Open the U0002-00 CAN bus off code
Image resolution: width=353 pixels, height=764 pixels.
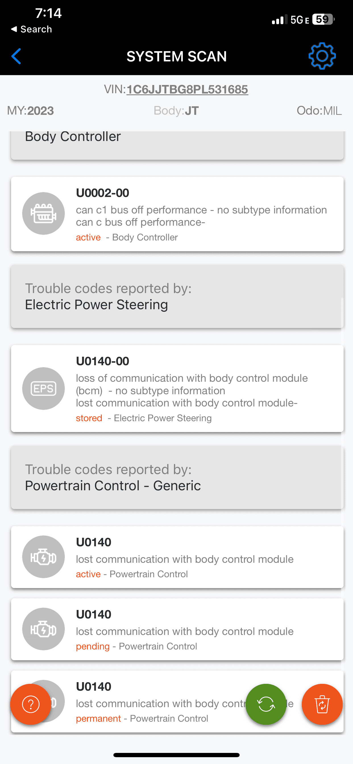tap(177, 214)
